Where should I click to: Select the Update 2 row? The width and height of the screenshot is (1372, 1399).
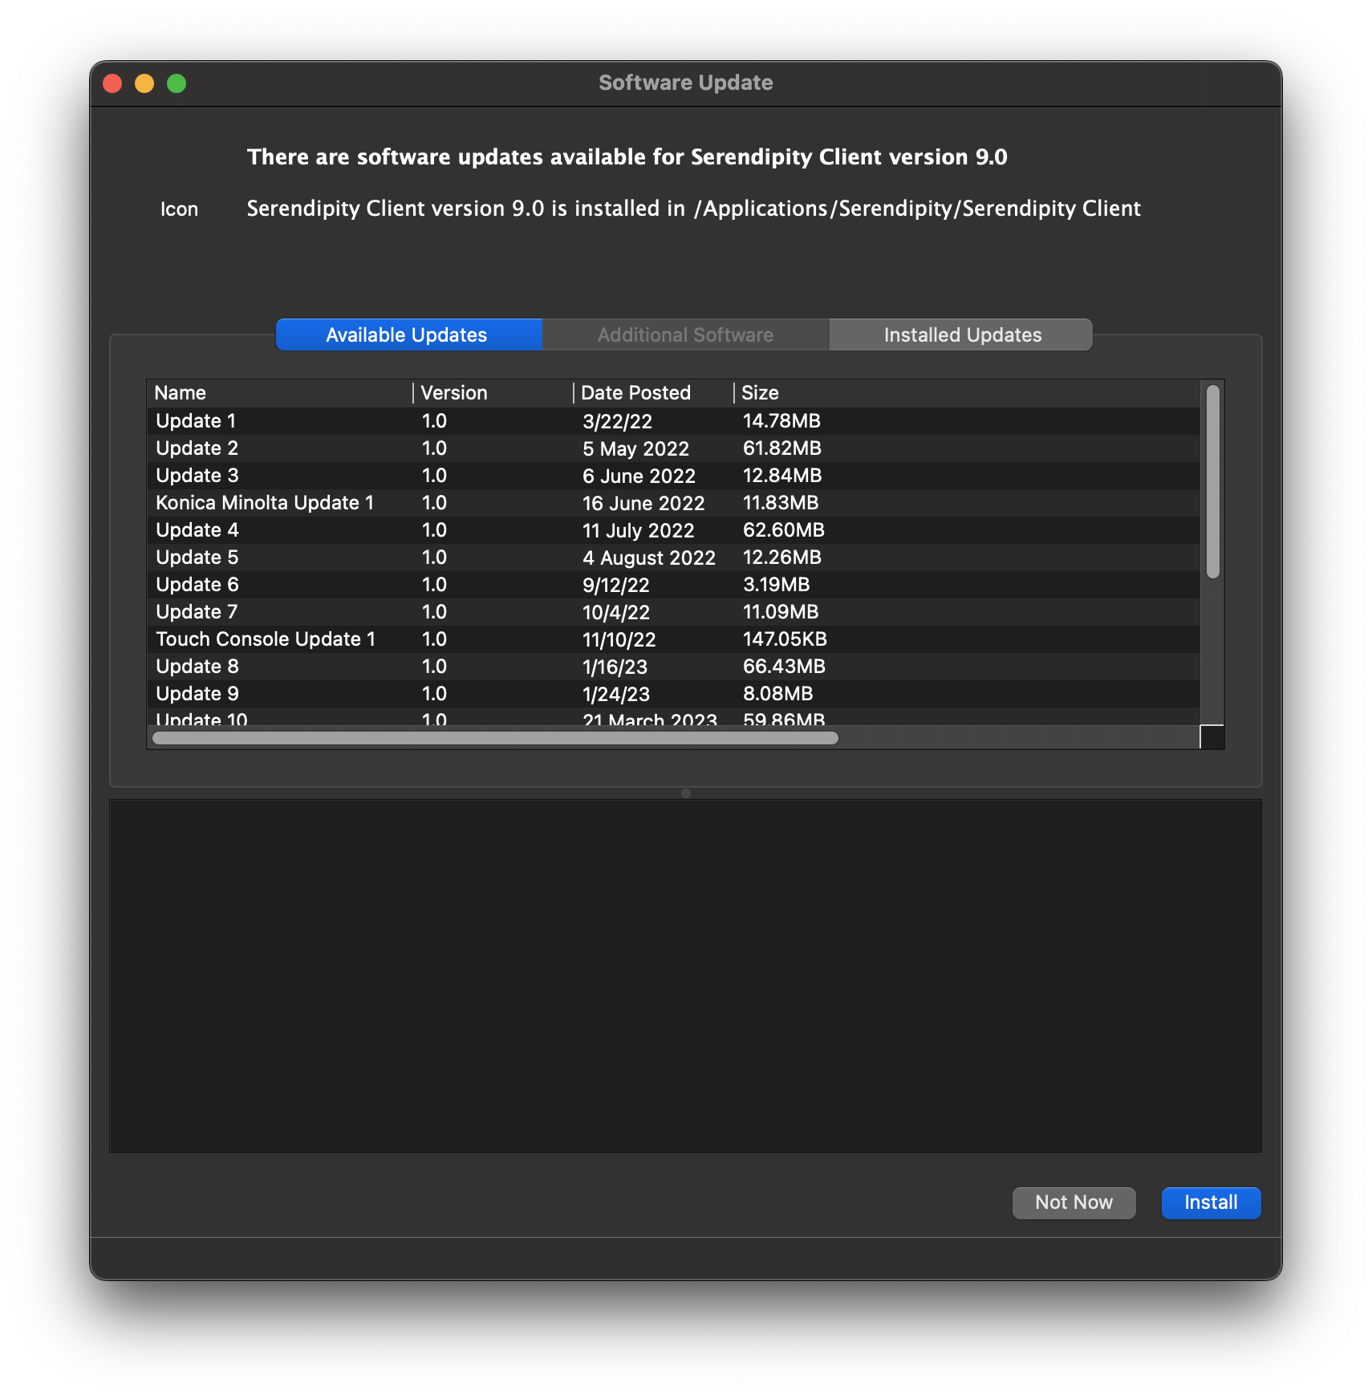(x=673, y=448)
